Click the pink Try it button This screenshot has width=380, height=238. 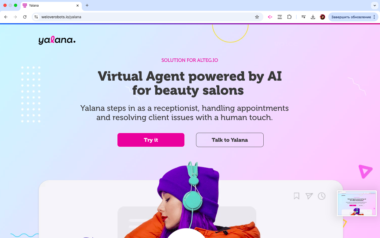tap(151, 140)
